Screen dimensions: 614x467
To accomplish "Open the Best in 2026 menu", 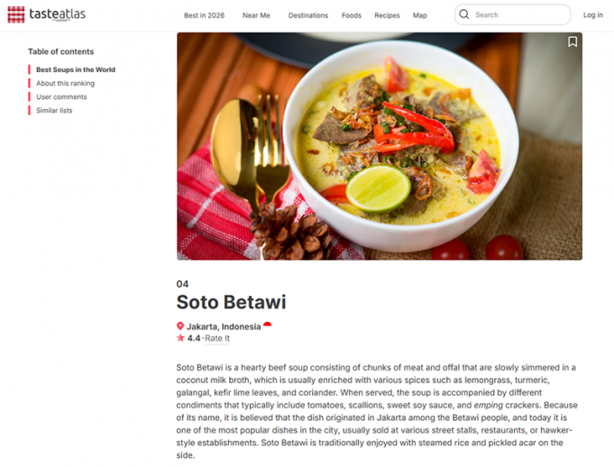I will (204, 15).
